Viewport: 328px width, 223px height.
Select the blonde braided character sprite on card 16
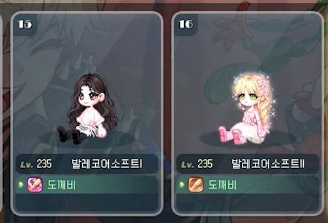click(x=247, y=108)
